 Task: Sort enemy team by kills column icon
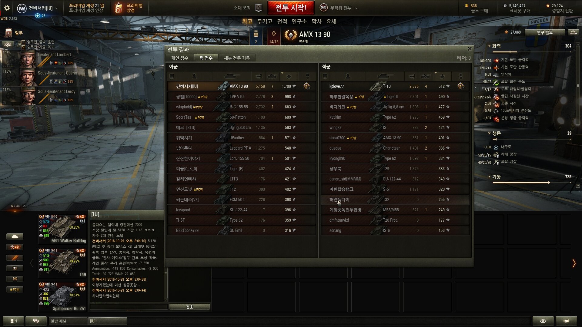[x=426, y=76]
